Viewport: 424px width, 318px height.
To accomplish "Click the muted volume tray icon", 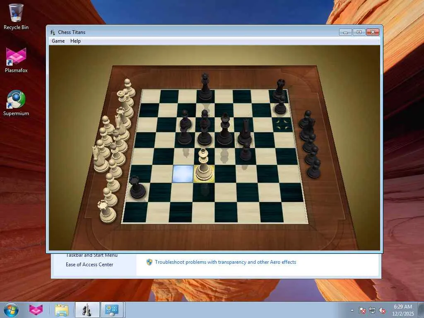I will (382, 310).
